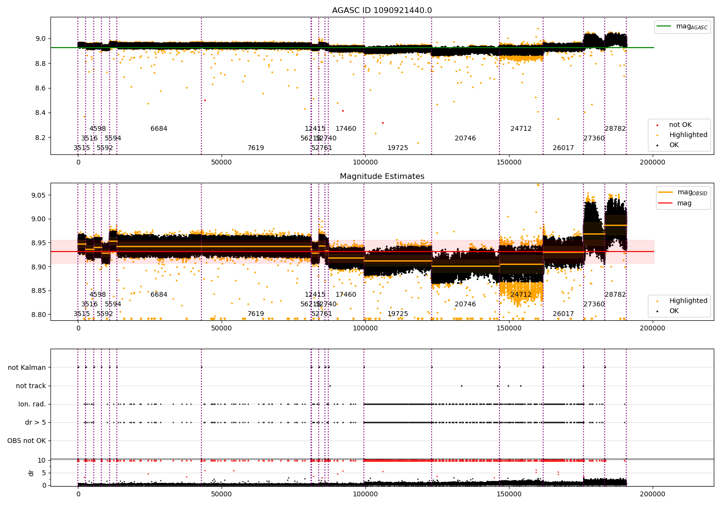Click the 100000 x-tick under top panel
The image size is (721, 505).
click(365, 163)
